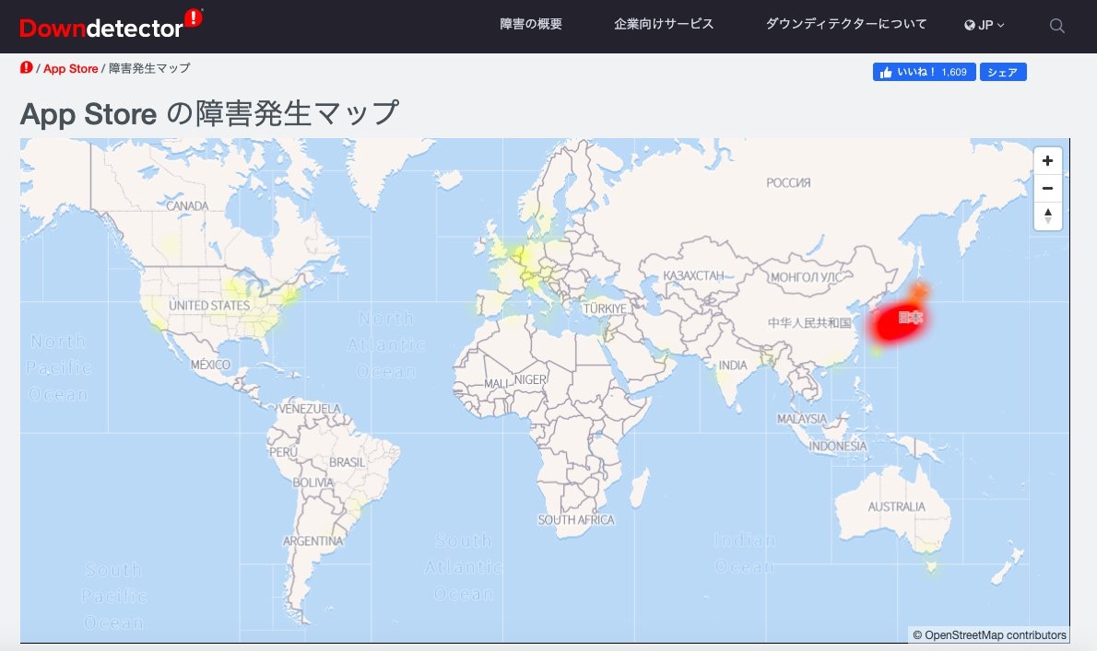Reset map bearing with compass button
This screenshot has width=1097, height=651.
point(1047,216)
